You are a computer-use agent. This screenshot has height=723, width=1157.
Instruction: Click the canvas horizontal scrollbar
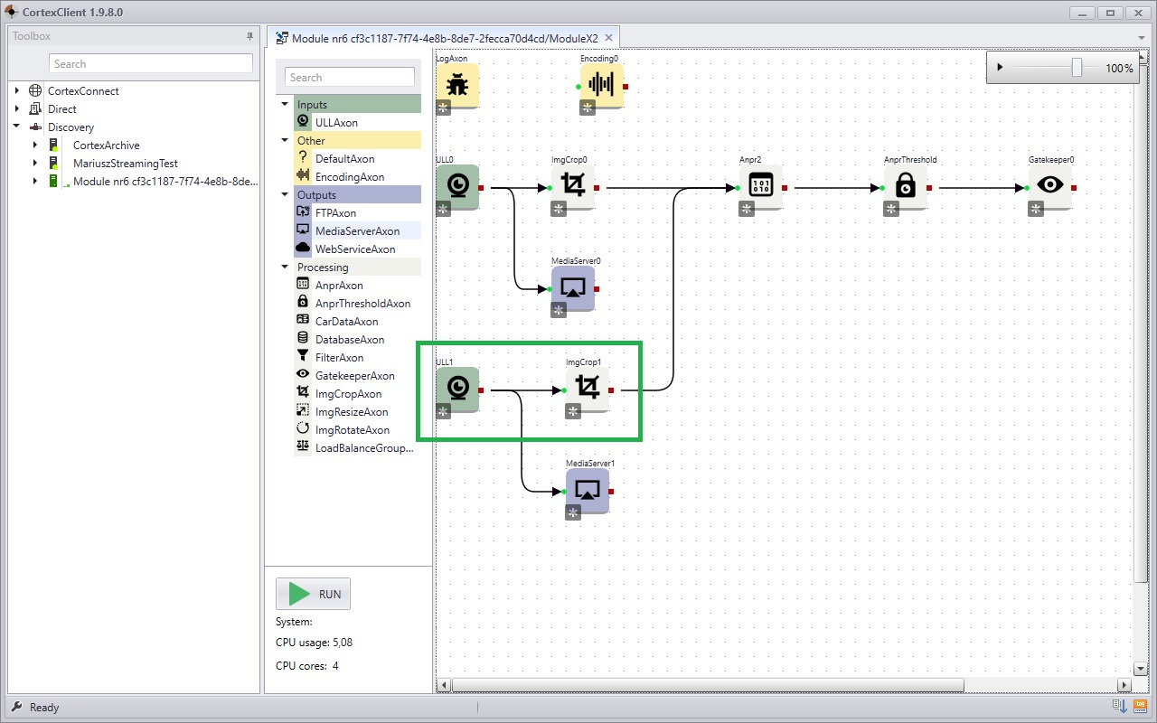click(708, 685)
